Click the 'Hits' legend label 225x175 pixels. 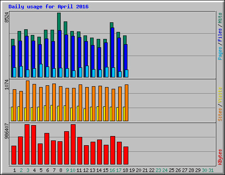click(x=220, y=18)
